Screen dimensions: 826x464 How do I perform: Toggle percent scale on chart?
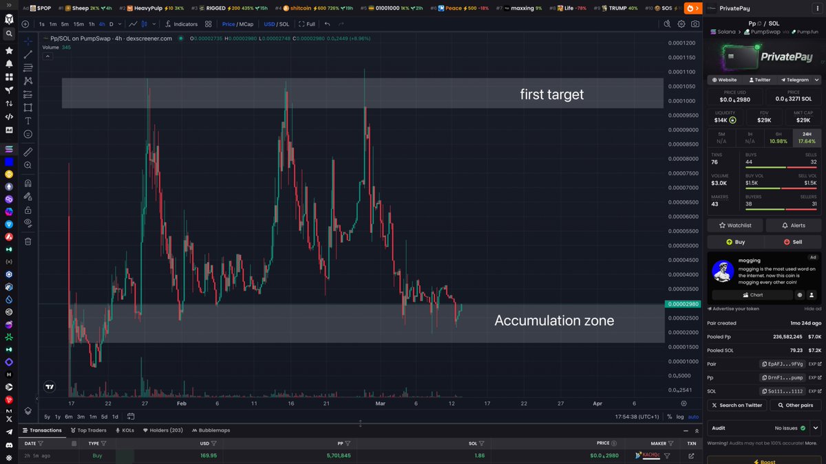coord(669,417)
